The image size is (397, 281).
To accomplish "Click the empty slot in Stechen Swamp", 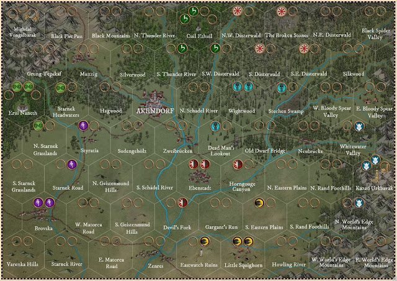I will coord(293,87).
